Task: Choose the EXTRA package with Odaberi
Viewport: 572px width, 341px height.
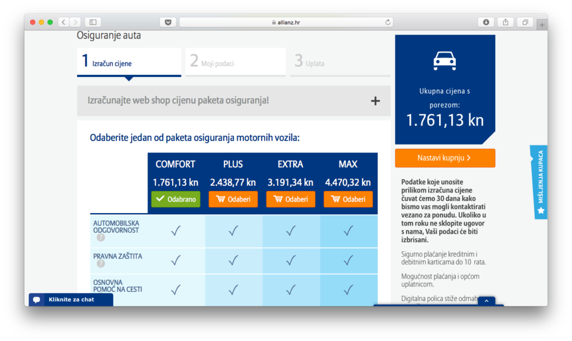Action: (290, 199)
